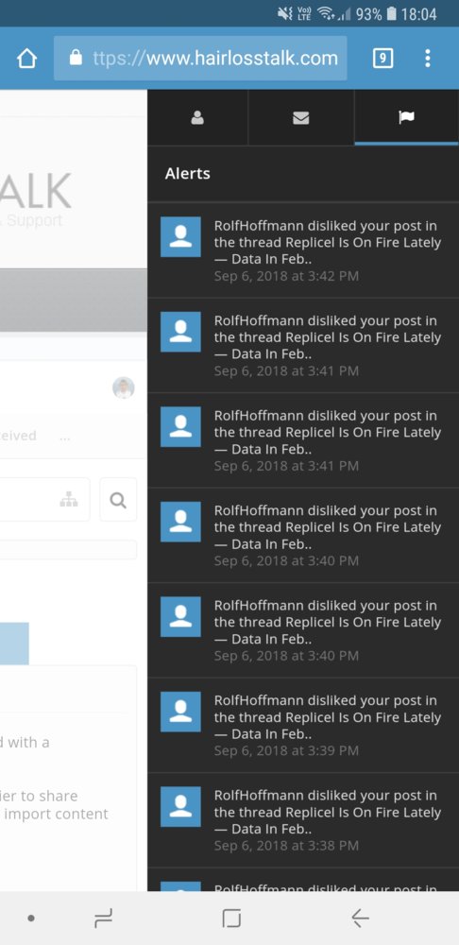Tap the Android recent apps button
Screen dimensions: 459x945
103,918
